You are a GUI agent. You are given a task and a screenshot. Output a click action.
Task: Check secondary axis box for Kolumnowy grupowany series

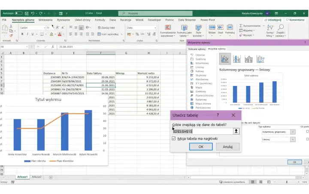(308, 131)
